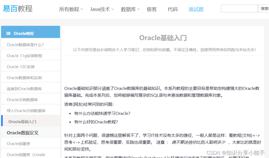Open Oracle数据库和实例 sidebar link
Screen dimensions: 269x158
24,78
